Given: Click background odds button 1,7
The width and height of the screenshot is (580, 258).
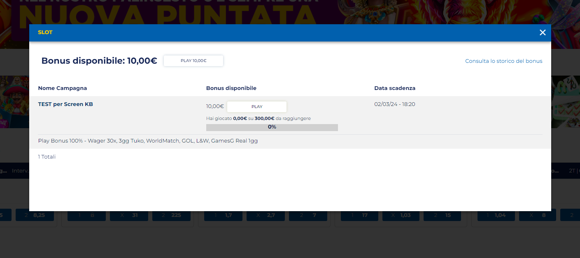Looking at the screenshot, I should [223, 215].
